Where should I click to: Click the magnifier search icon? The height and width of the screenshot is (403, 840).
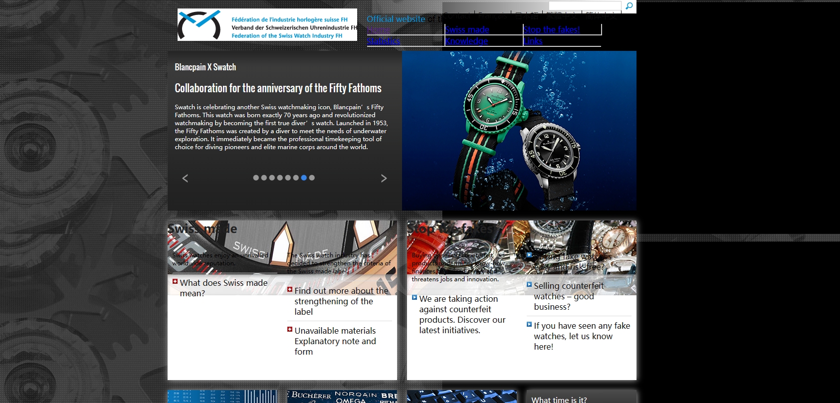629,6
